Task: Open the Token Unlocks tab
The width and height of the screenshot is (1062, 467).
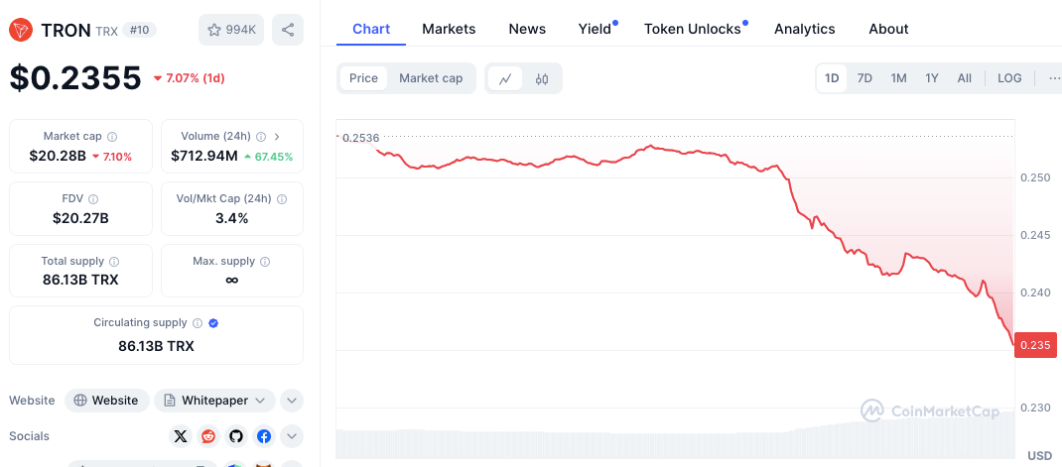Action: 693,29
